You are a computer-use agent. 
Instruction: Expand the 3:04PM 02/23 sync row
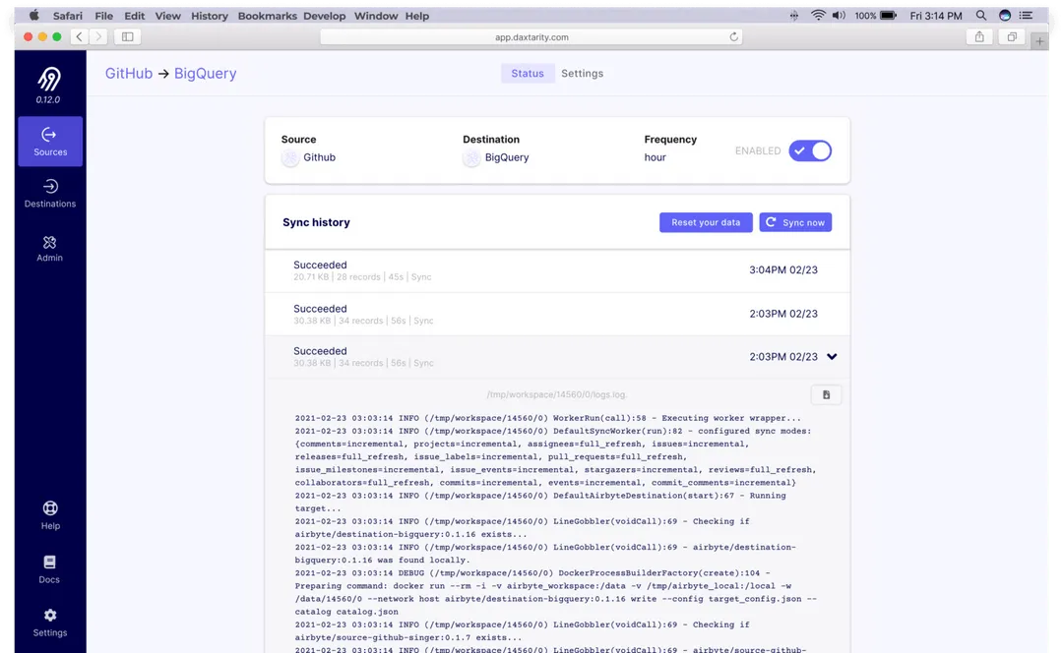pos(557,270)
